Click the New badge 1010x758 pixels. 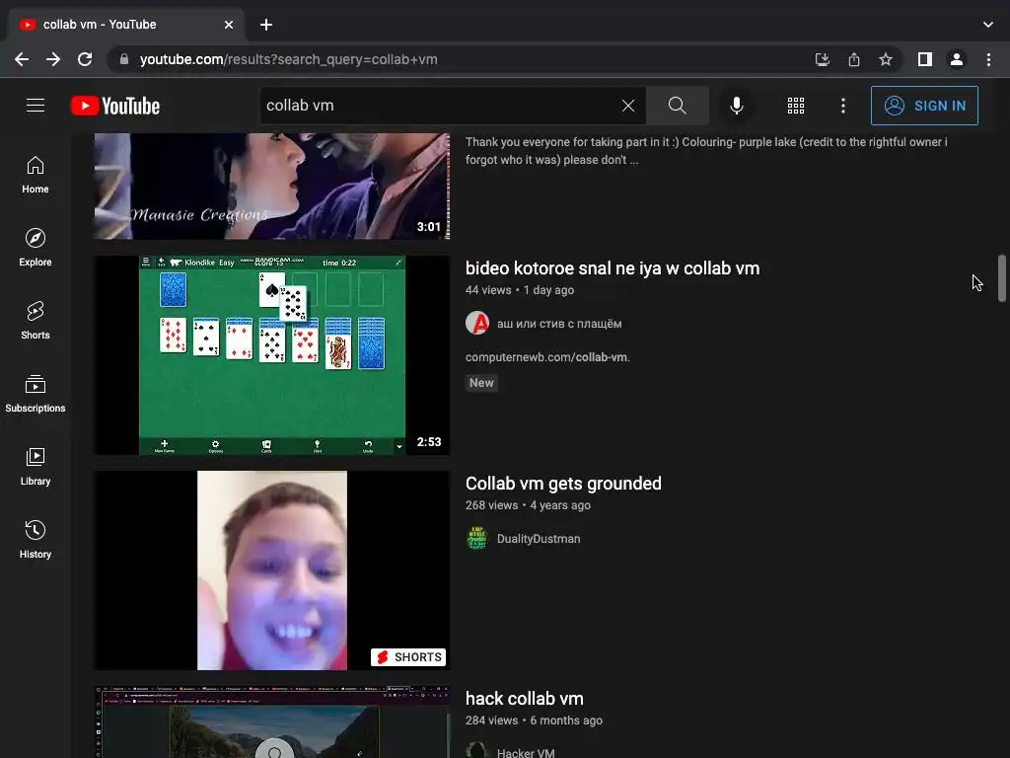click(x=481, y=383)
